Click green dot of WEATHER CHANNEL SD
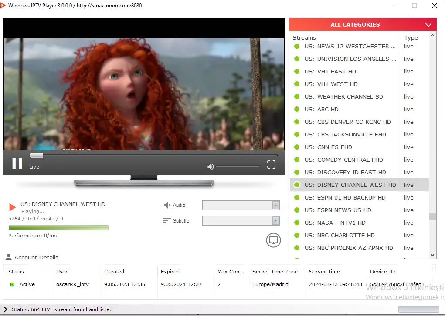The width and height of the screenshot is (445, 316). pyautogui.click(x=297, y=96)
